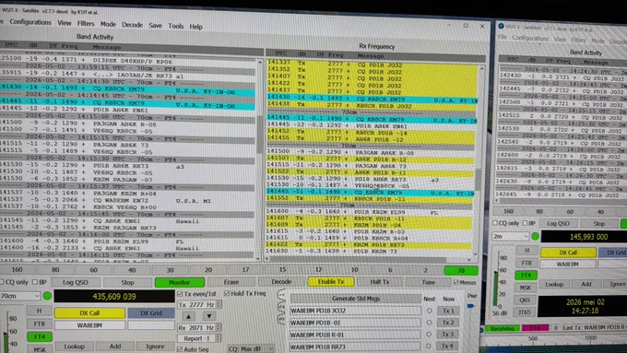The width and height of the screenshot is (627, 353).
Task: Click message field WA8EBM PD1B RR73
Action: pyautogui.click(x=355, y=347)
